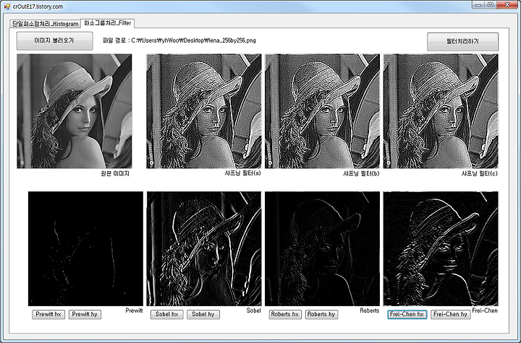This screenshot has width=521, height=343.
Task: Click the 샤프닝 필터(b) label
Action: pos(361,173)
